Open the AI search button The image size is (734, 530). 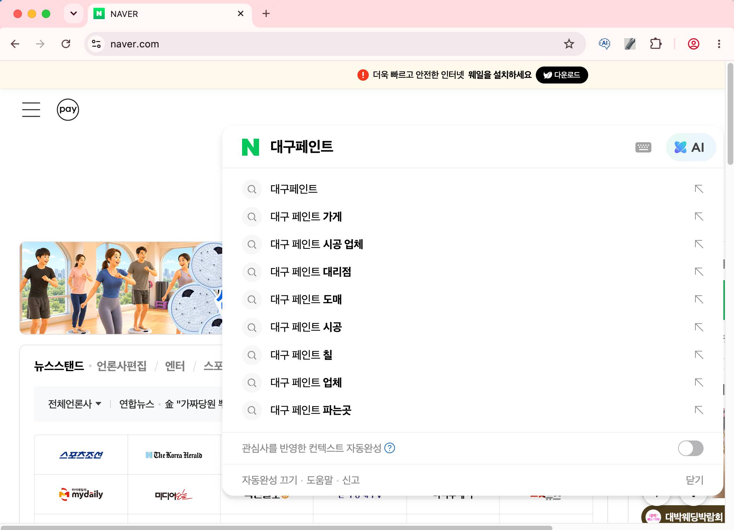[x=690, y=147]
